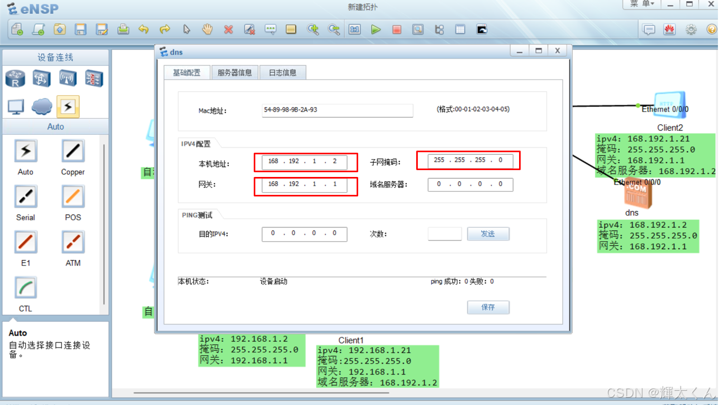Click the zoom-in magnifier icon

pyautogui.click(x=313, y=29)
